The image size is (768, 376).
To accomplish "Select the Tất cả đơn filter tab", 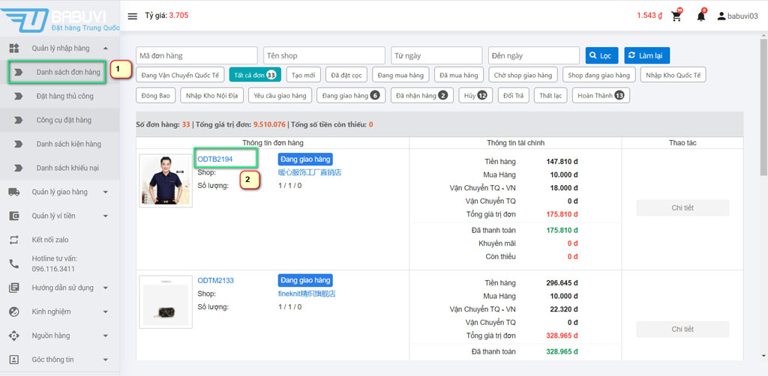I will [x=255, y=75].
